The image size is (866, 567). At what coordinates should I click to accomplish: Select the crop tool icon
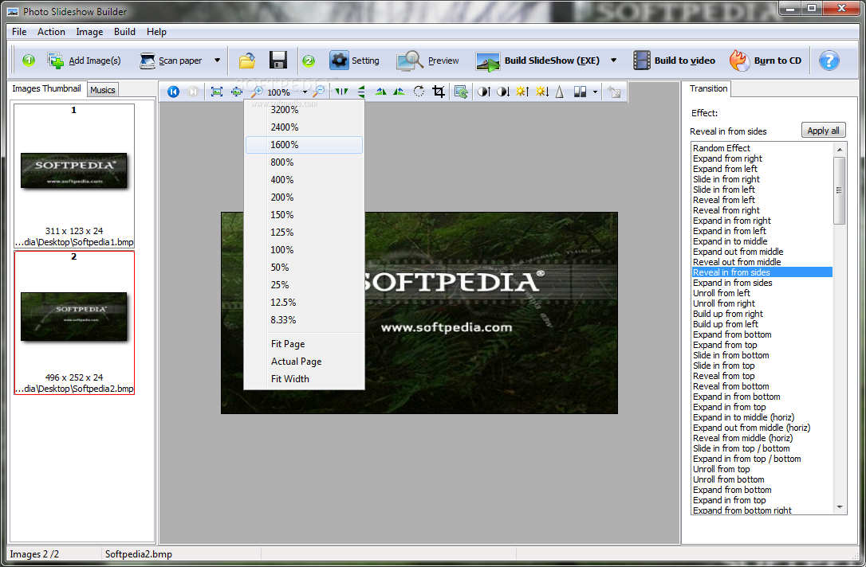pos(439,92)
